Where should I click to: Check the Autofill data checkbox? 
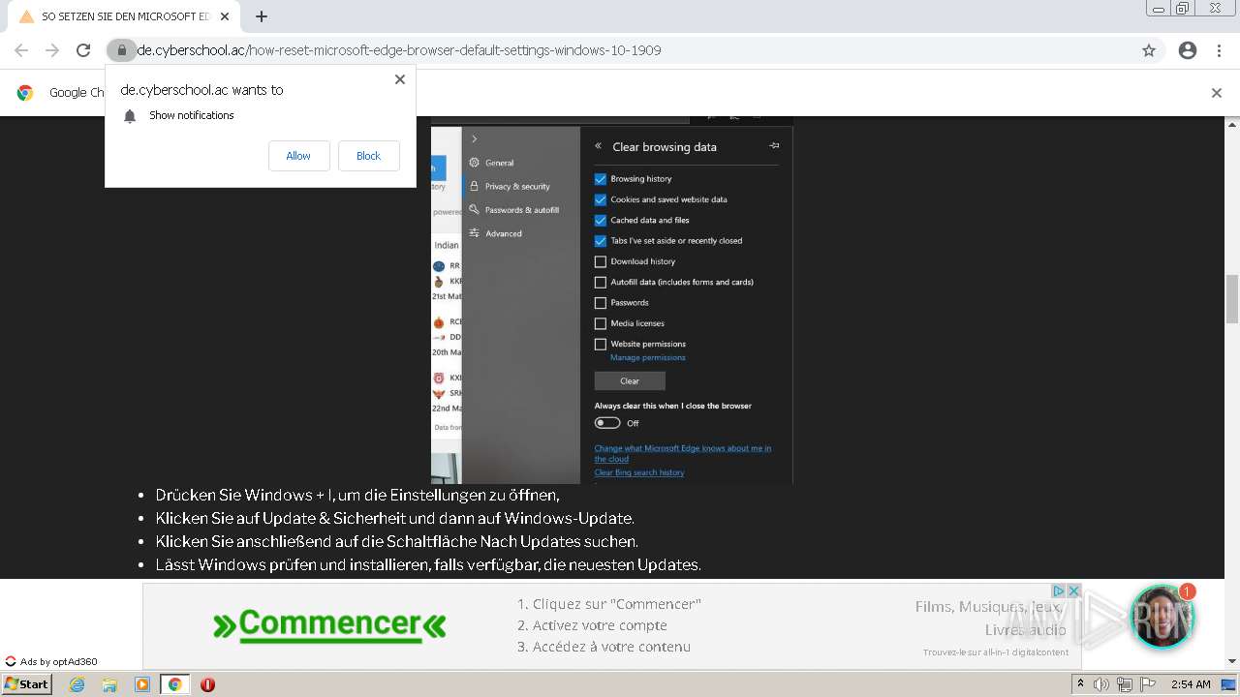click(601, 282)
